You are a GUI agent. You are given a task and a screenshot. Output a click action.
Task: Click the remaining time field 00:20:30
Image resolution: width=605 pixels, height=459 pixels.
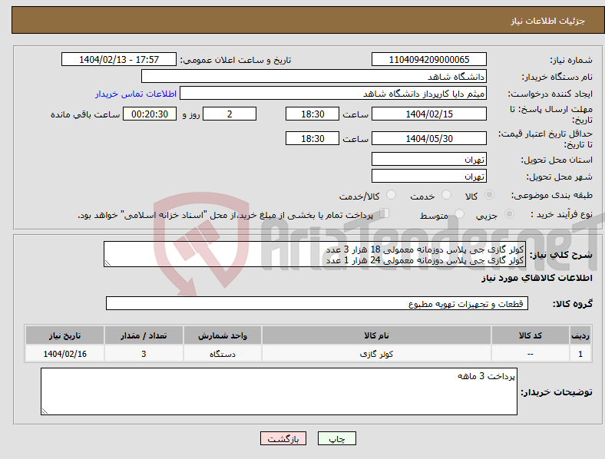point(150,114)
